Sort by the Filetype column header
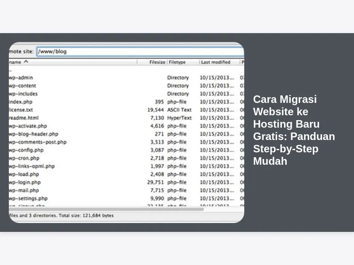Screen dimensions: 354x265 pos(177,62)
